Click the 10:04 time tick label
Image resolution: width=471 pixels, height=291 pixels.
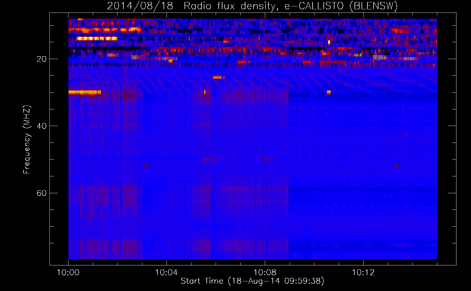click(x=167, y=273)
